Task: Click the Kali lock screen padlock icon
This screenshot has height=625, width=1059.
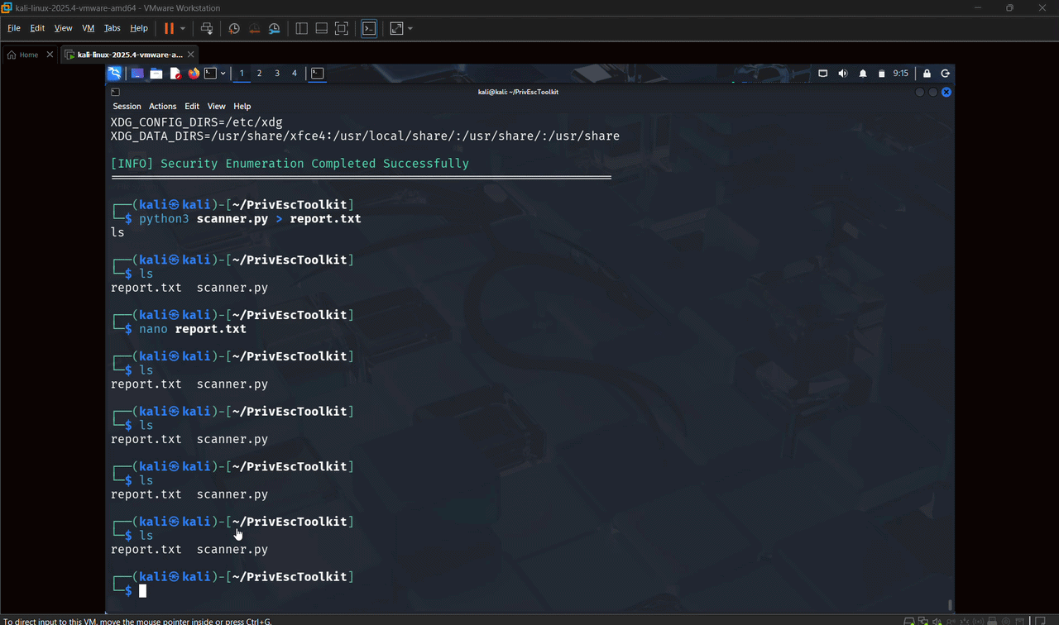Action: (x=927, y=74)
